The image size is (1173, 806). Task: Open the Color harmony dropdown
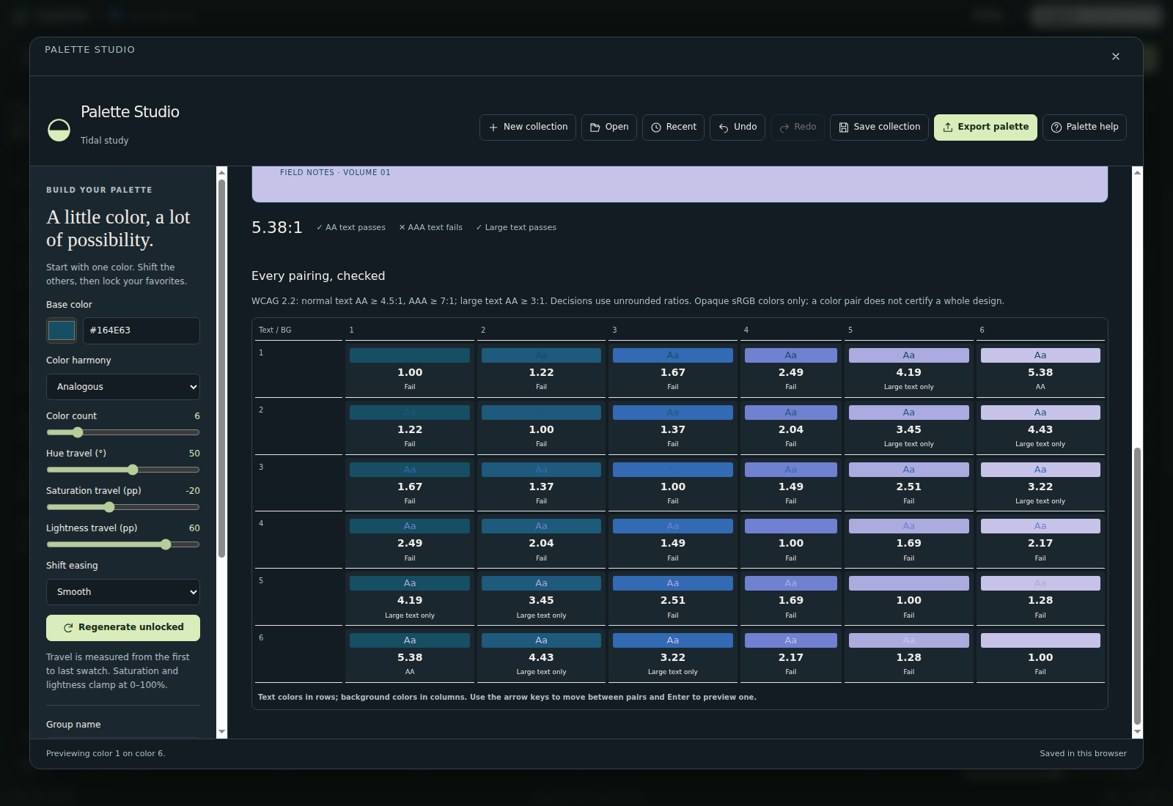(x=123, y=387)
